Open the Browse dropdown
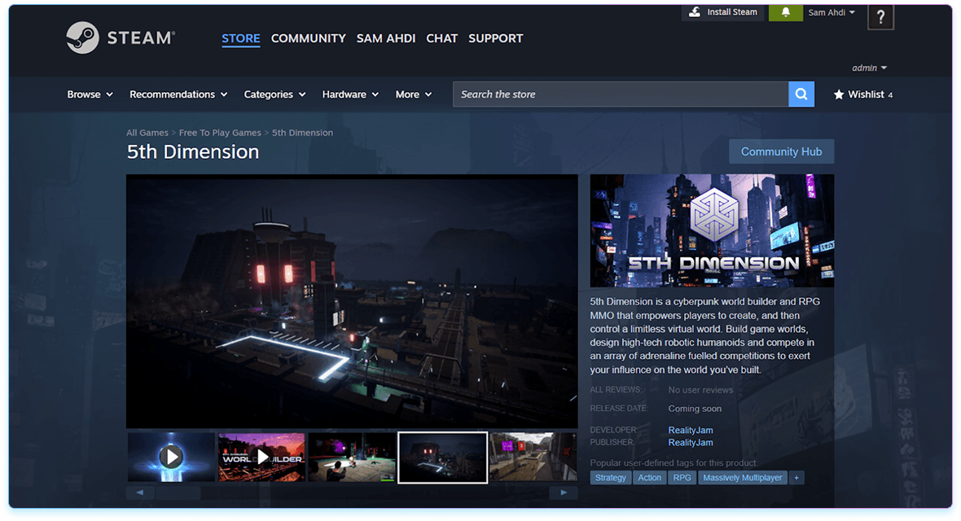Image resolution: width=961 pixels, height=521 pixels. click(90, 94)
